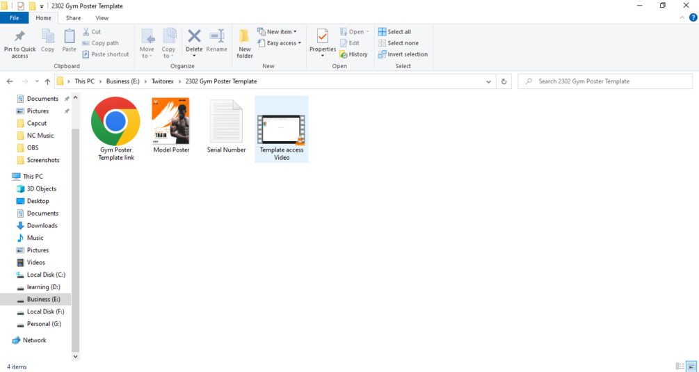Open the Properties dropdown arrow

[322, 56]
